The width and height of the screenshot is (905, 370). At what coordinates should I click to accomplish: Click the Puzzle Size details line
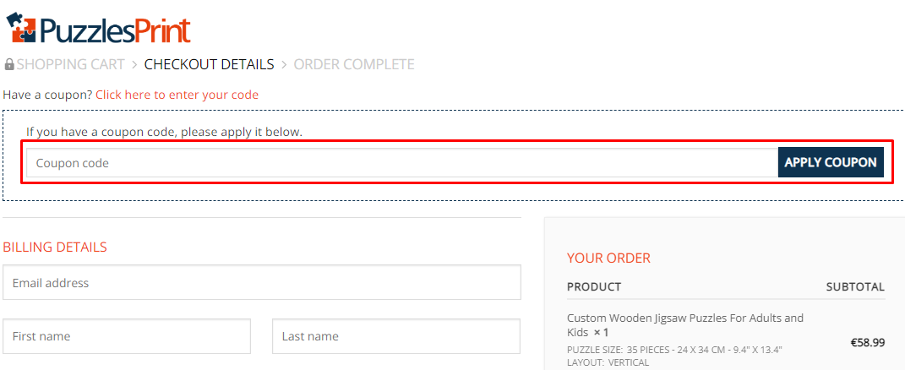pyautogui.click(x=674, y=350)
